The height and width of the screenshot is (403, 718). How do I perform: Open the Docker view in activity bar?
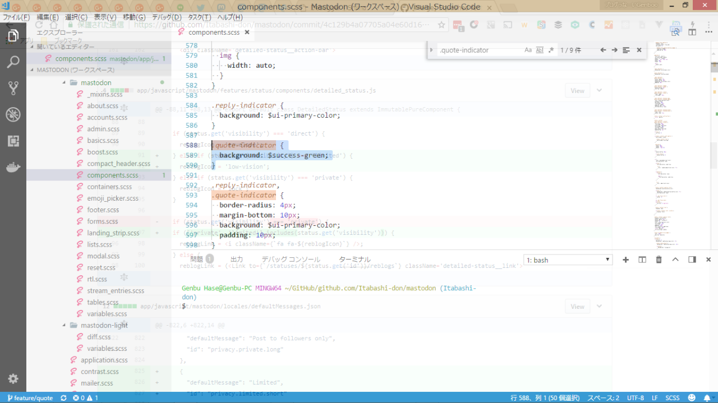13,167
